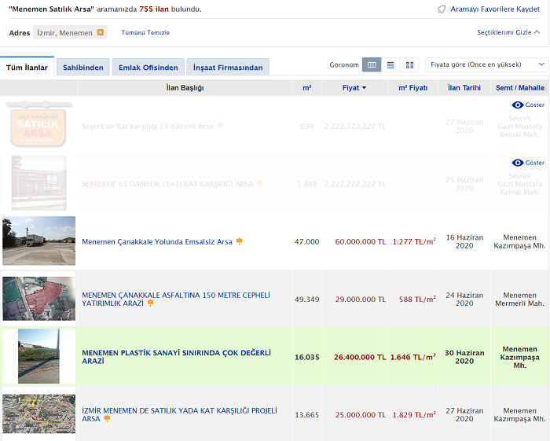The image size is (550, 441).
Task: Remove the İzmir, Menemen address filter
Action: [100, 32]
